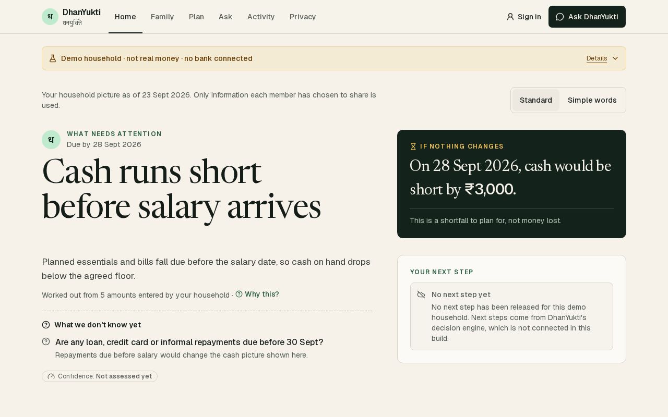668x417 pixels.
Task: Click the Sign in link
Action: pyautogui.click(x=524, y=17)
